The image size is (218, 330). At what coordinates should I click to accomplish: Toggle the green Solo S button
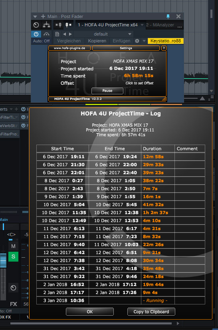pos(13,256)
